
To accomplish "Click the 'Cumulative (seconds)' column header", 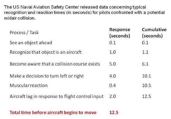I will [154, 33].
